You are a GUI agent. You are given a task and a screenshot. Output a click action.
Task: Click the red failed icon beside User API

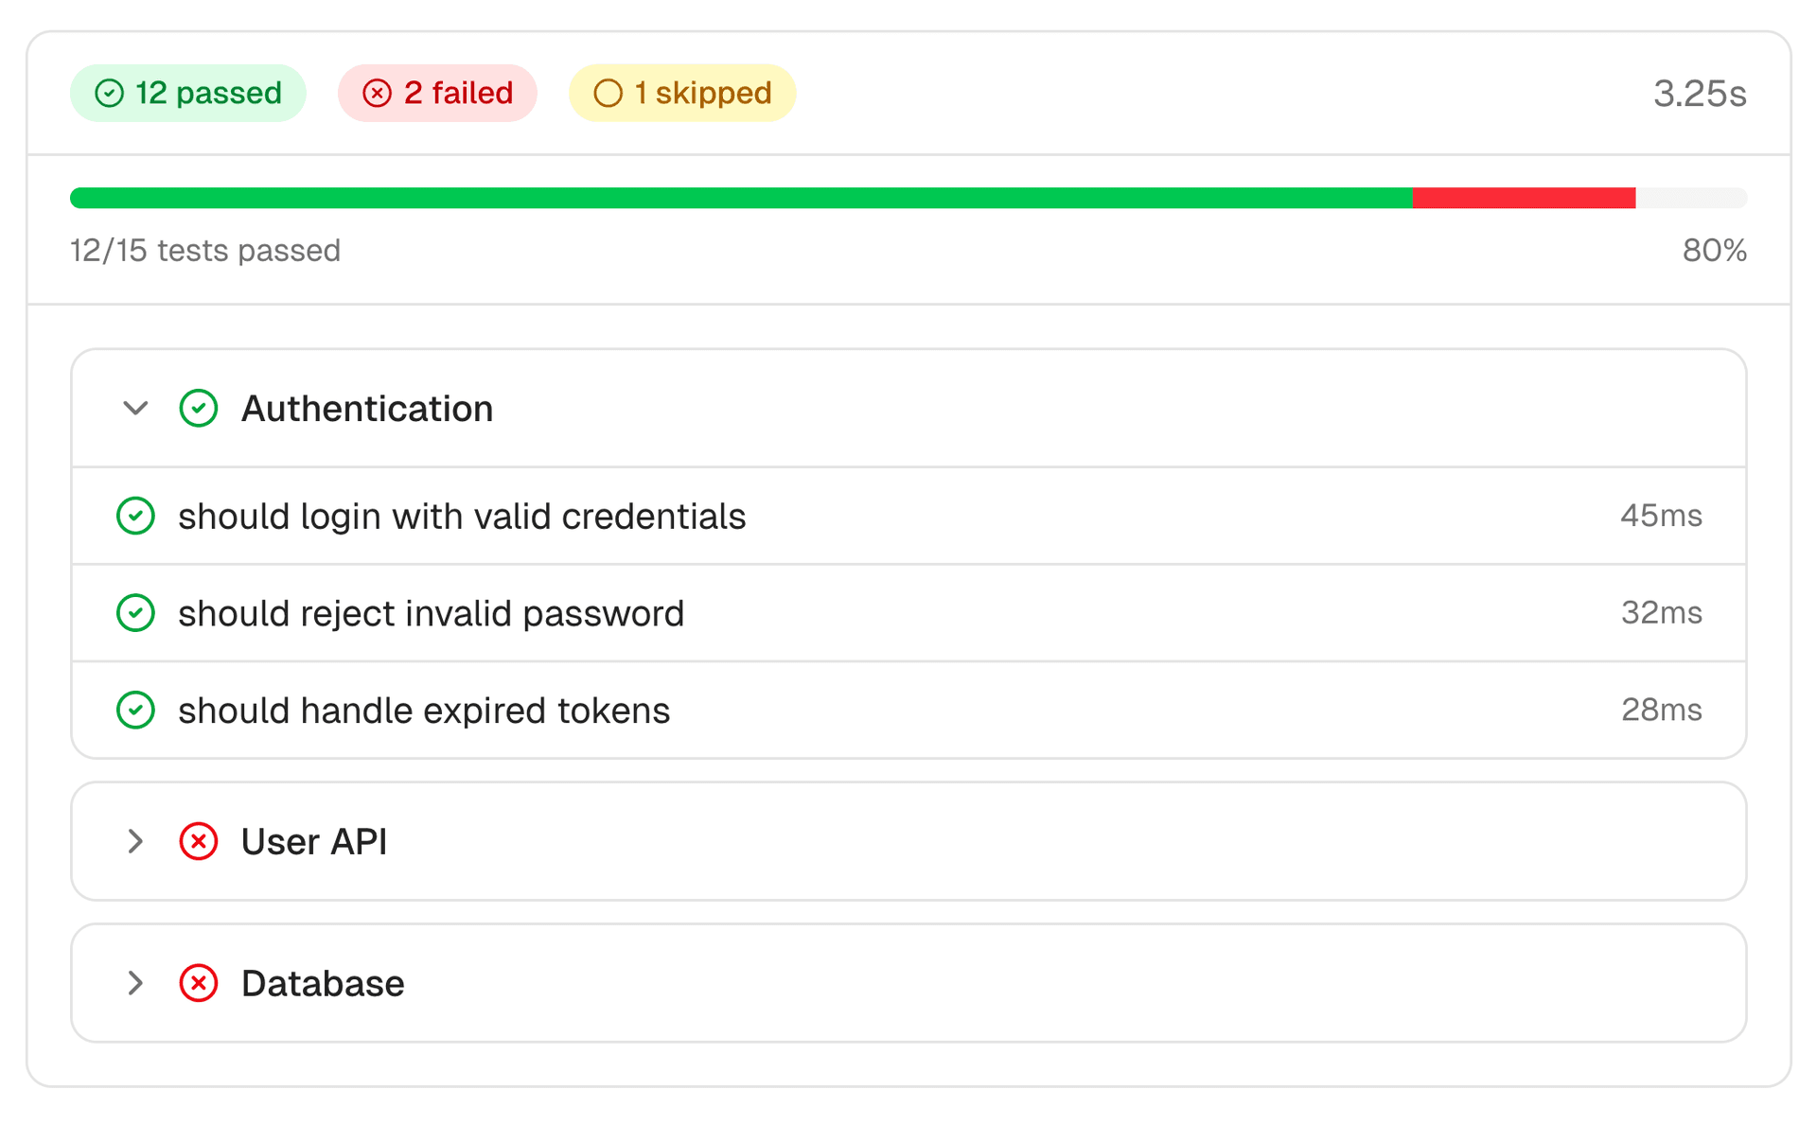click(199, 841)
